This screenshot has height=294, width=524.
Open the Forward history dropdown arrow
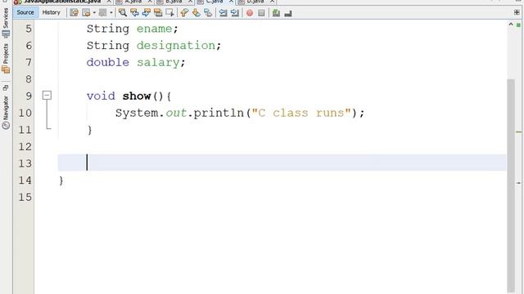pos(111,13)
